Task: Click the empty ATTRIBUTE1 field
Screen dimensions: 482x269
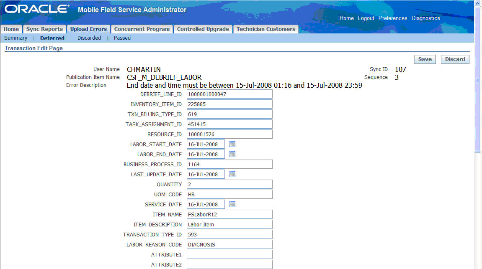Action: (x=229, y=254)
